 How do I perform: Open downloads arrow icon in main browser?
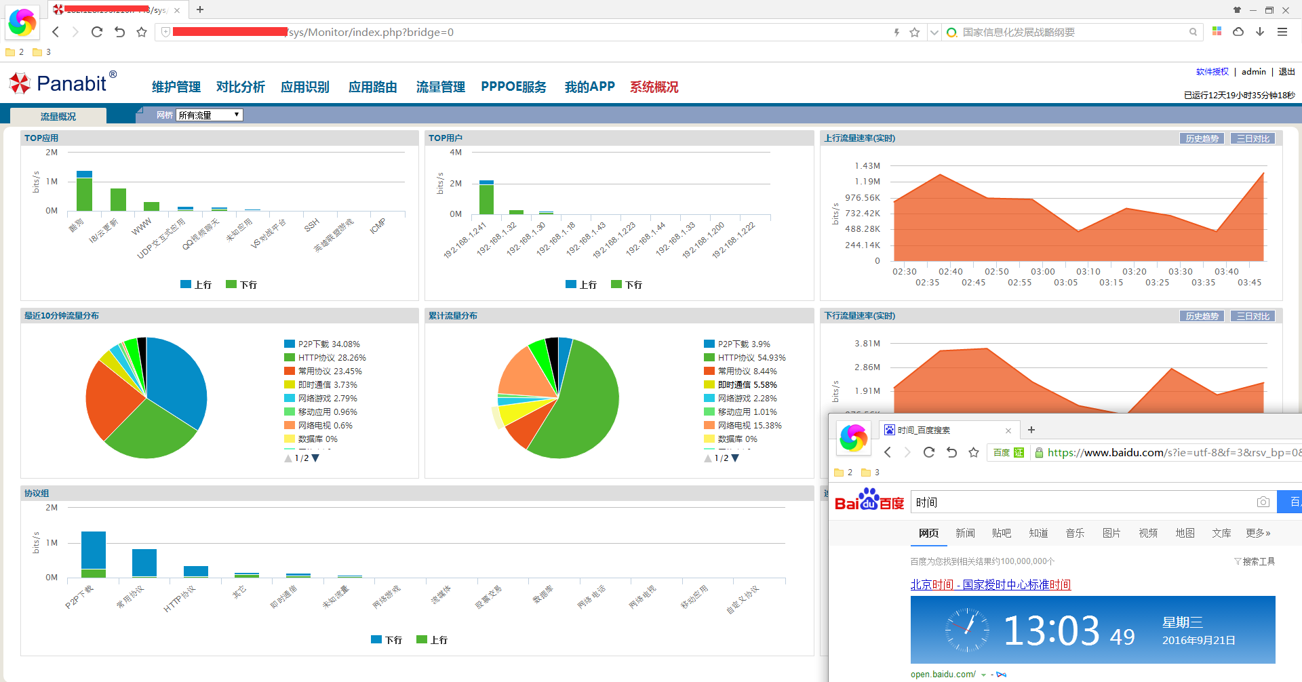click(x=1260, y=31)
